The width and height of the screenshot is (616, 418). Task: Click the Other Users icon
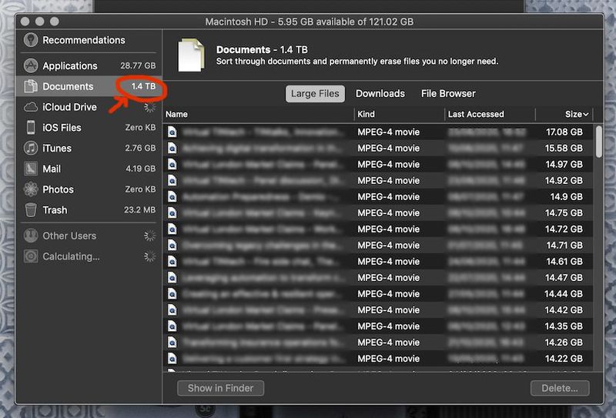tap(31, 236)
